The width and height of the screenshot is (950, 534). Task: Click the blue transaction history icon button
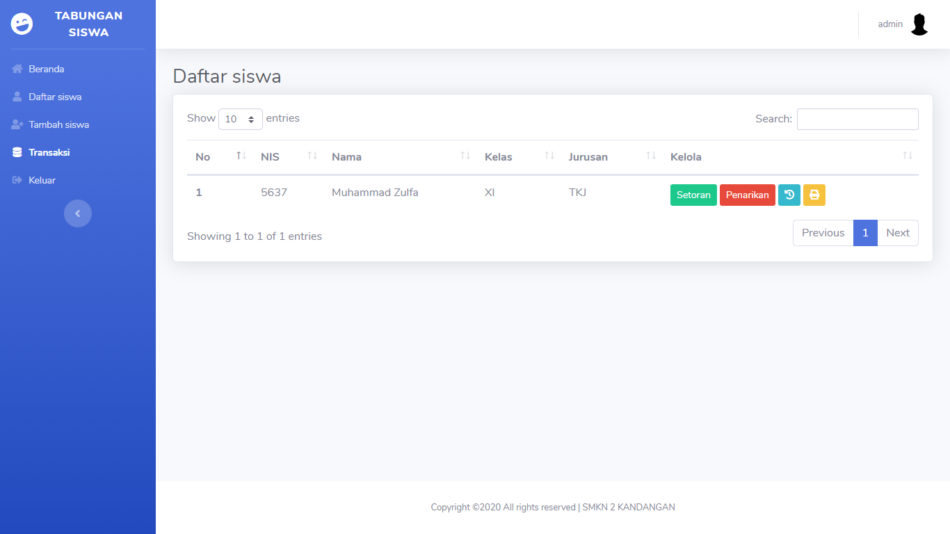coord(789,195)
